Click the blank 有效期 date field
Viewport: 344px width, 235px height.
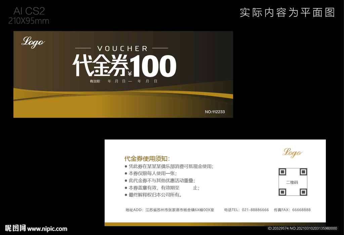[124, 81]
